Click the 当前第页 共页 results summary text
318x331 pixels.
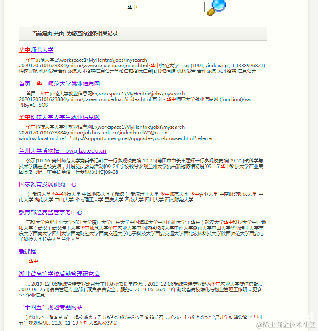pyautogui.click(x=75, y=33)
